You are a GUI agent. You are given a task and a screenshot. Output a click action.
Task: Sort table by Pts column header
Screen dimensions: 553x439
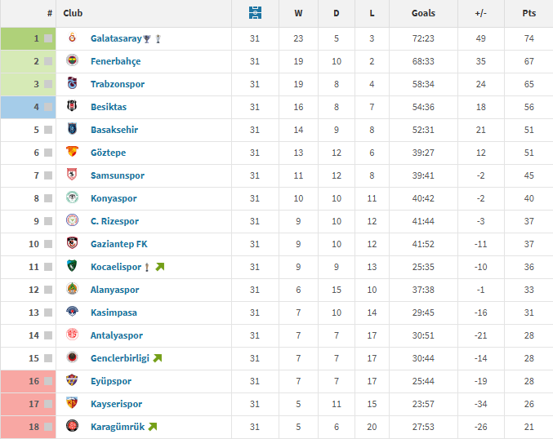click(x=528, y=13)
